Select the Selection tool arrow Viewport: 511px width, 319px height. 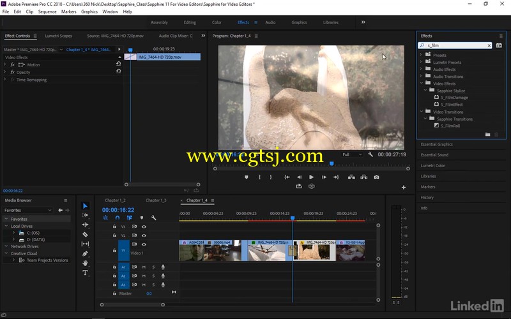85,205
